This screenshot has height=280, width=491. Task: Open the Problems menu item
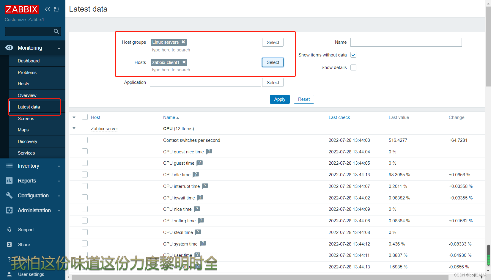pyautogui.click(x=37, y=73)
